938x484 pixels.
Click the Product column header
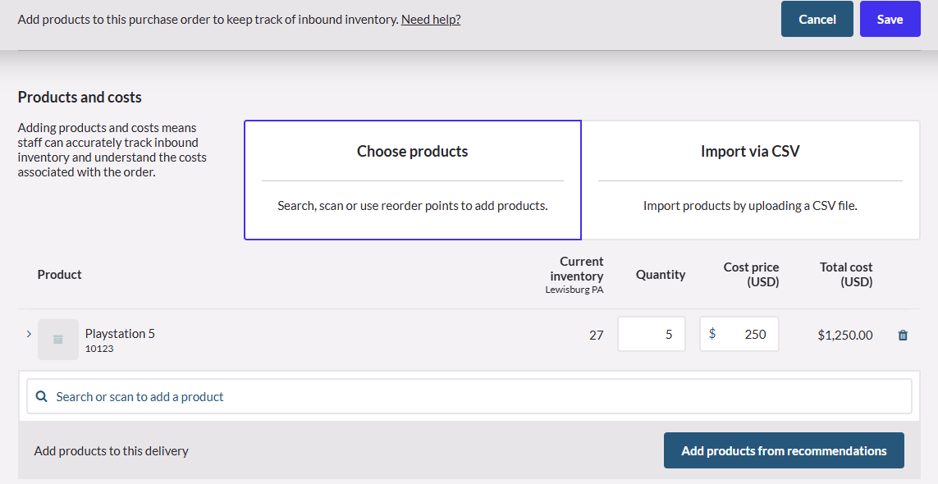[x=59, y=275]
